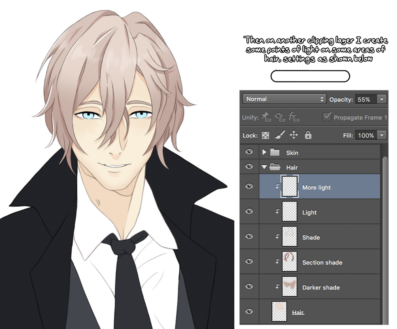The height and width of the screenshot is (329, 397).
Task: Click the Fill 100% value field
Action: tap(366, 135)
